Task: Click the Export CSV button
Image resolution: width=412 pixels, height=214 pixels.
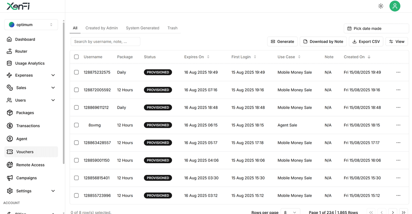Action: 366,41
